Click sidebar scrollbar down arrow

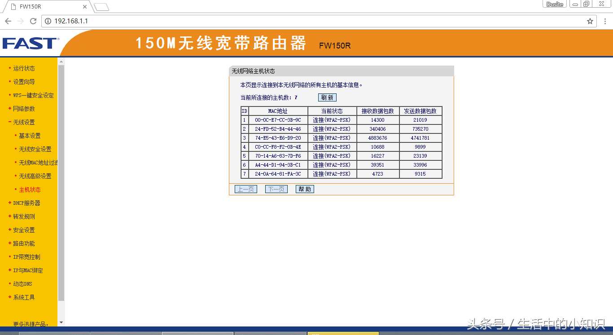(x=61, y=322)
